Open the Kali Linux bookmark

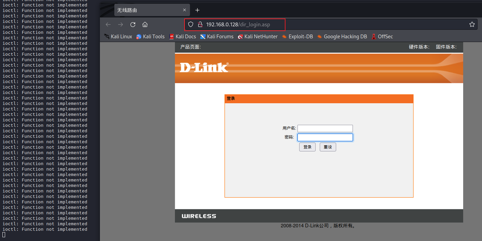[x=118, y=37]
